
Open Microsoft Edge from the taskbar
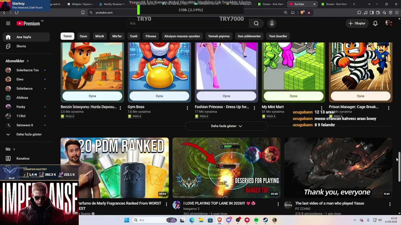[192, 220]
